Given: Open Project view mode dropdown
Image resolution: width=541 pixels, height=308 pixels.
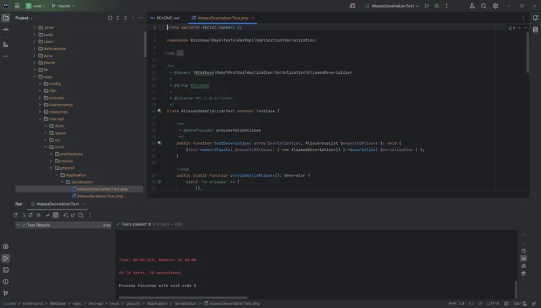Looking at the screenshot, I should tap(24, 18).
